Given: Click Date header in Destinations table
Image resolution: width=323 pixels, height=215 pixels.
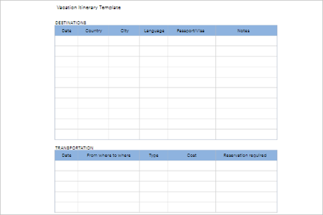Looking at the screenshot, I should [67, 31].
